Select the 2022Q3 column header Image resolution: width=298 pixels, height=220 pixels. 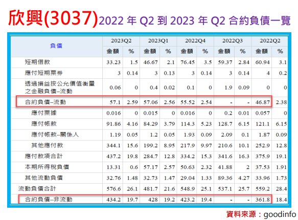click(x=233, y=41)
